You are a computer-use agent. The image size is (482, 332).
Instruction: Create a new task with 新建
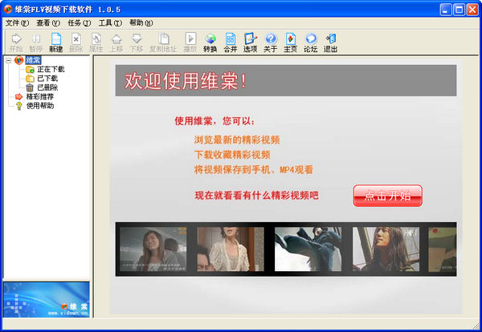(x=56, y=43)
